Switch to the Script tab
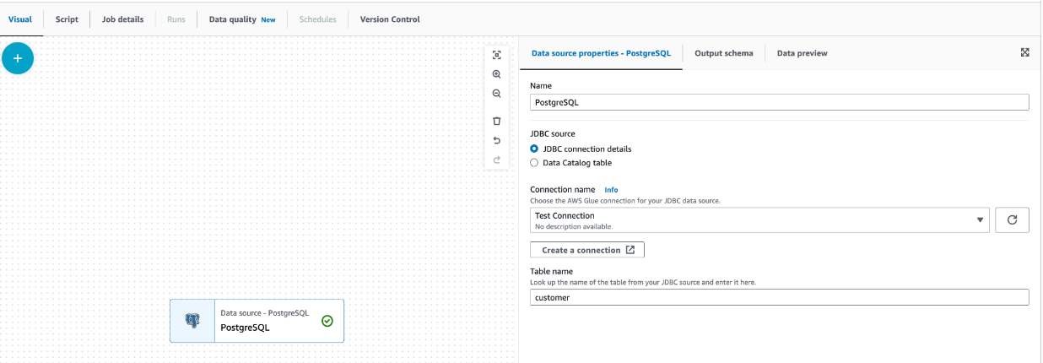 [67, 19]
